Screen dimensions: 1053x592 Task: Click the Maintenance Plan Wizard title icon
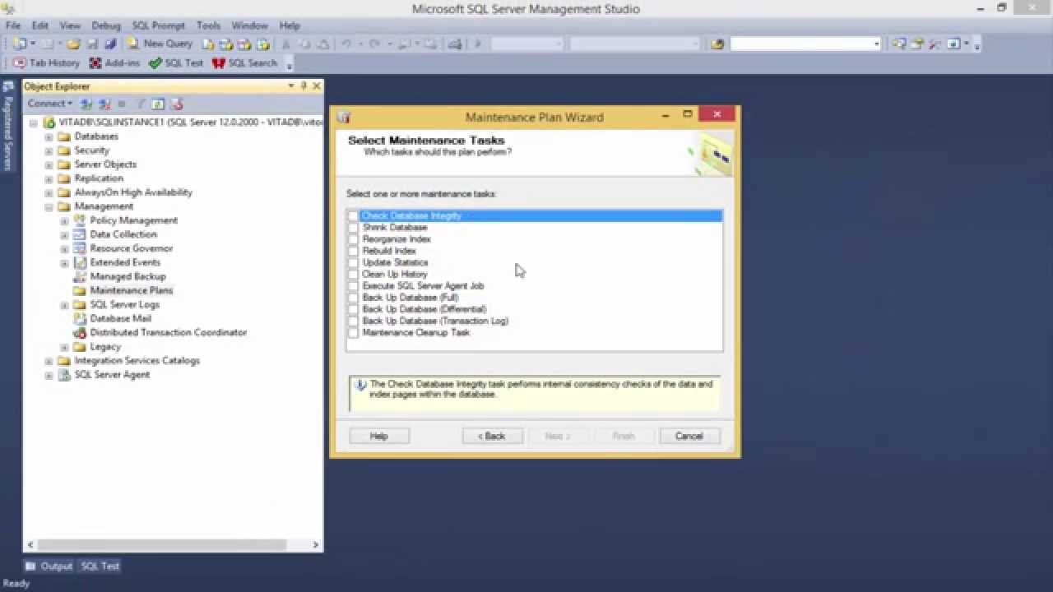click(344, 117)
